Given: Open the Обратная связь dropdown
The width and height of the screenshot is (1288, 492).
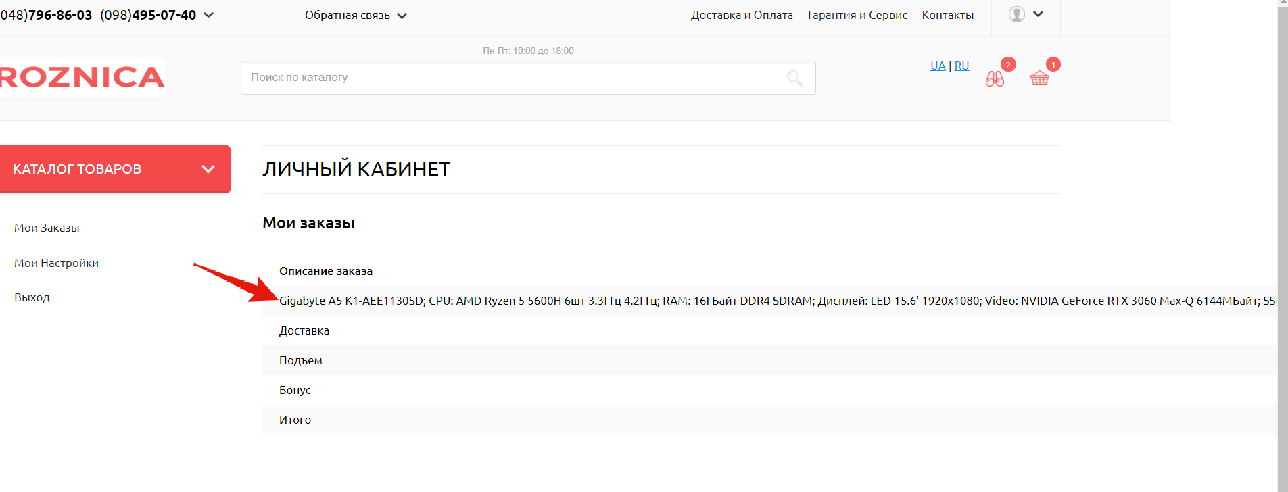Looking at the screenshot, I should coord(356,15).
